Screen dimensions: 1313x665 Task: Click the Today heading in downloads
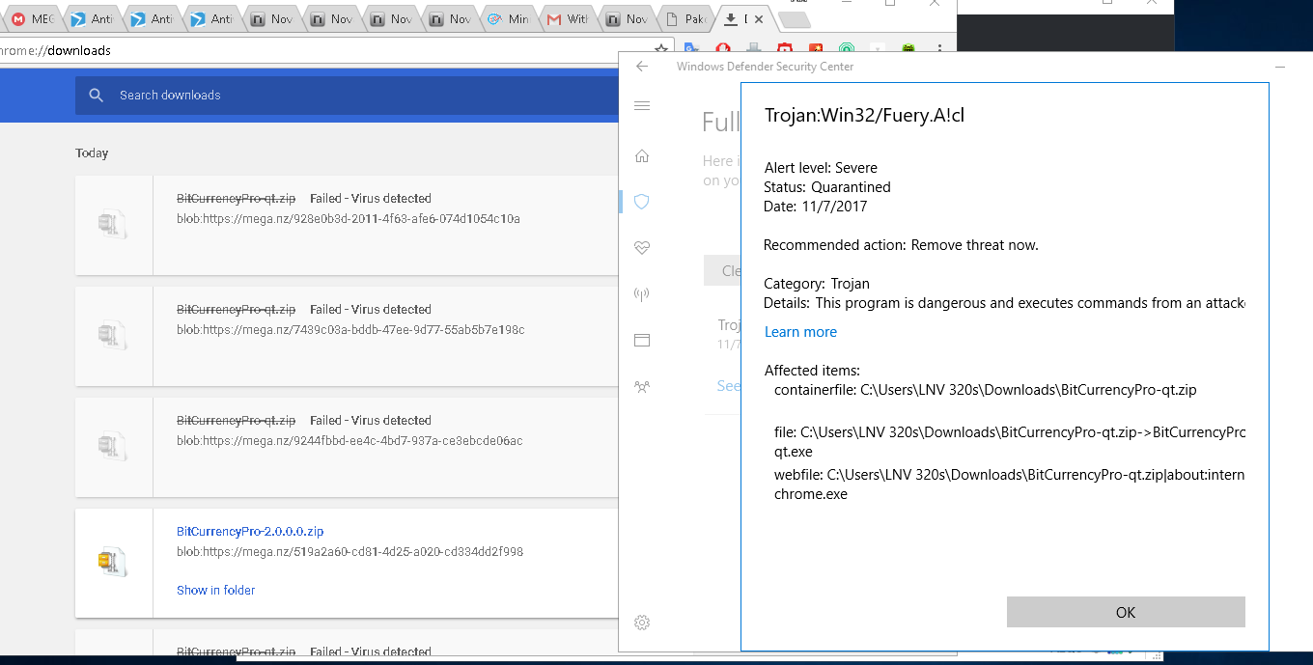(92, 153)
